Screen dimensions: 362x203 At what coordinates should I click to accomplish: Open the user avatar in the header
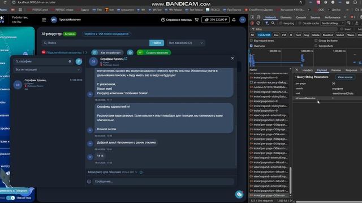point(243,20)
